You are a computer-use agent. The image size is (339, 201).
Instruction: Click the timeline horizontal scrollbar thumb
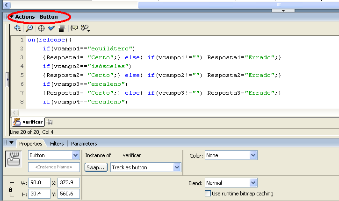(x=238, y=5)
